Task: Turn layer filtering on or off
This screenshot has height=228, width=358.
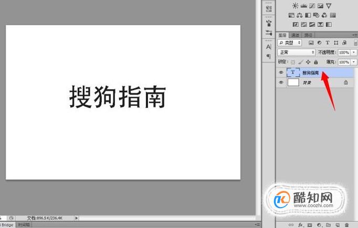Action: tap(355, 42)
